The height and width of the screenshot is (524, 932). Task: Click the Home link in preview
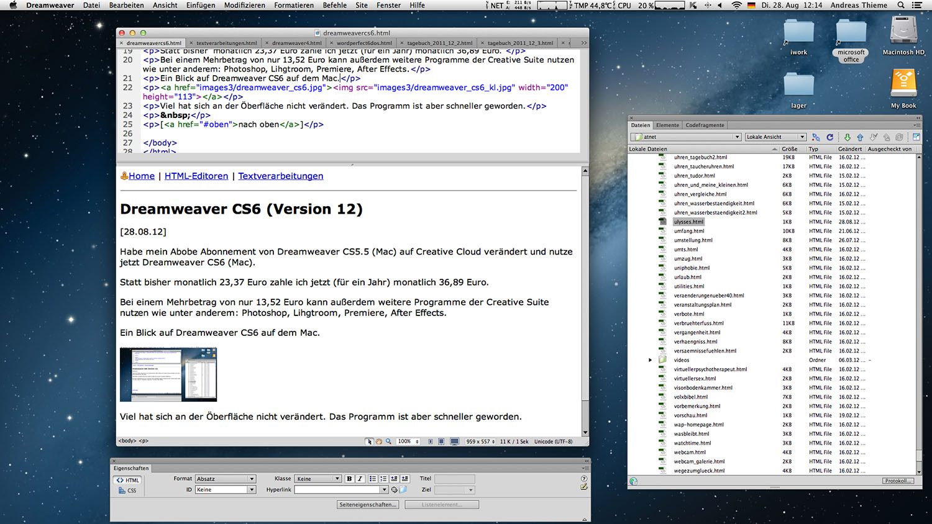coord(142,176)
